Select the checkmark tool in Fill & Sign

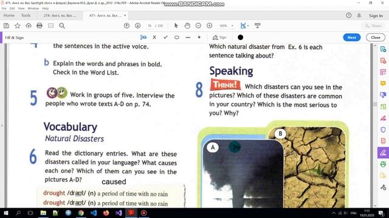(165, 38)
